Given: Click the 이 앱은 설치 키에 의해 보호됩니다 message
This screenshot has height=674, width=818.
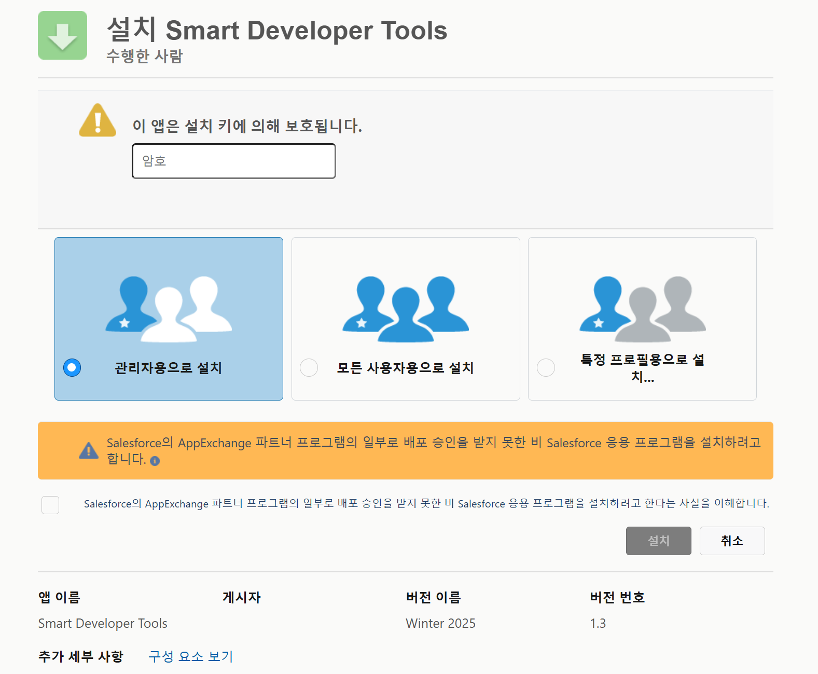Looking at the screenshot, I should (x=247, y=126).
